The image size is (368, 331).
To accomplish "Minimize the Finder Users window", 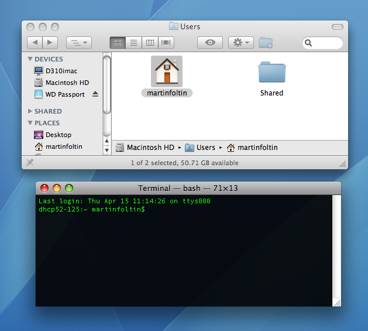I will click(43, 27).
